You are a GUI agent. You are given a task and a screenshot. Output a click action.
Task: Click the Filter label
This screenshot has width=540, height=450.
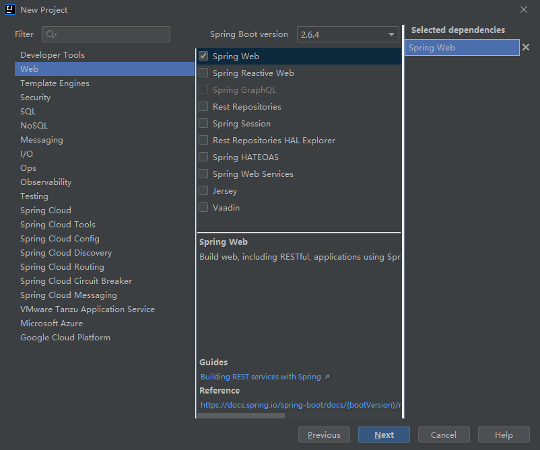point(24,34)
